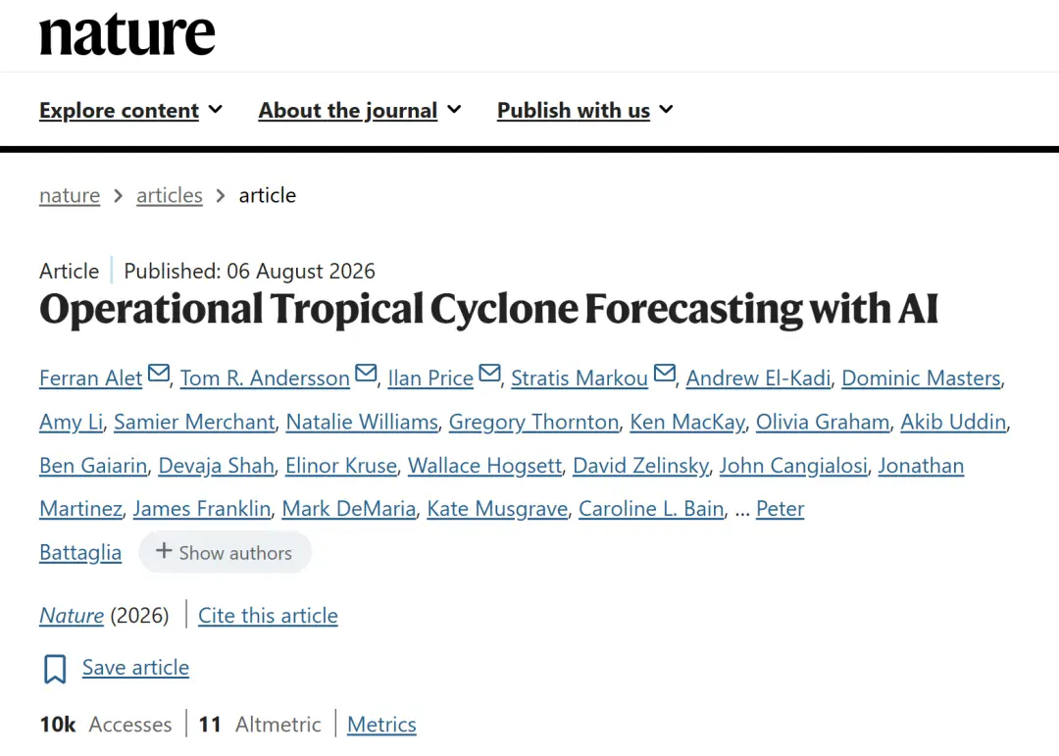
Task: Expand the About the journal chevron
Action: coord(455,109)
